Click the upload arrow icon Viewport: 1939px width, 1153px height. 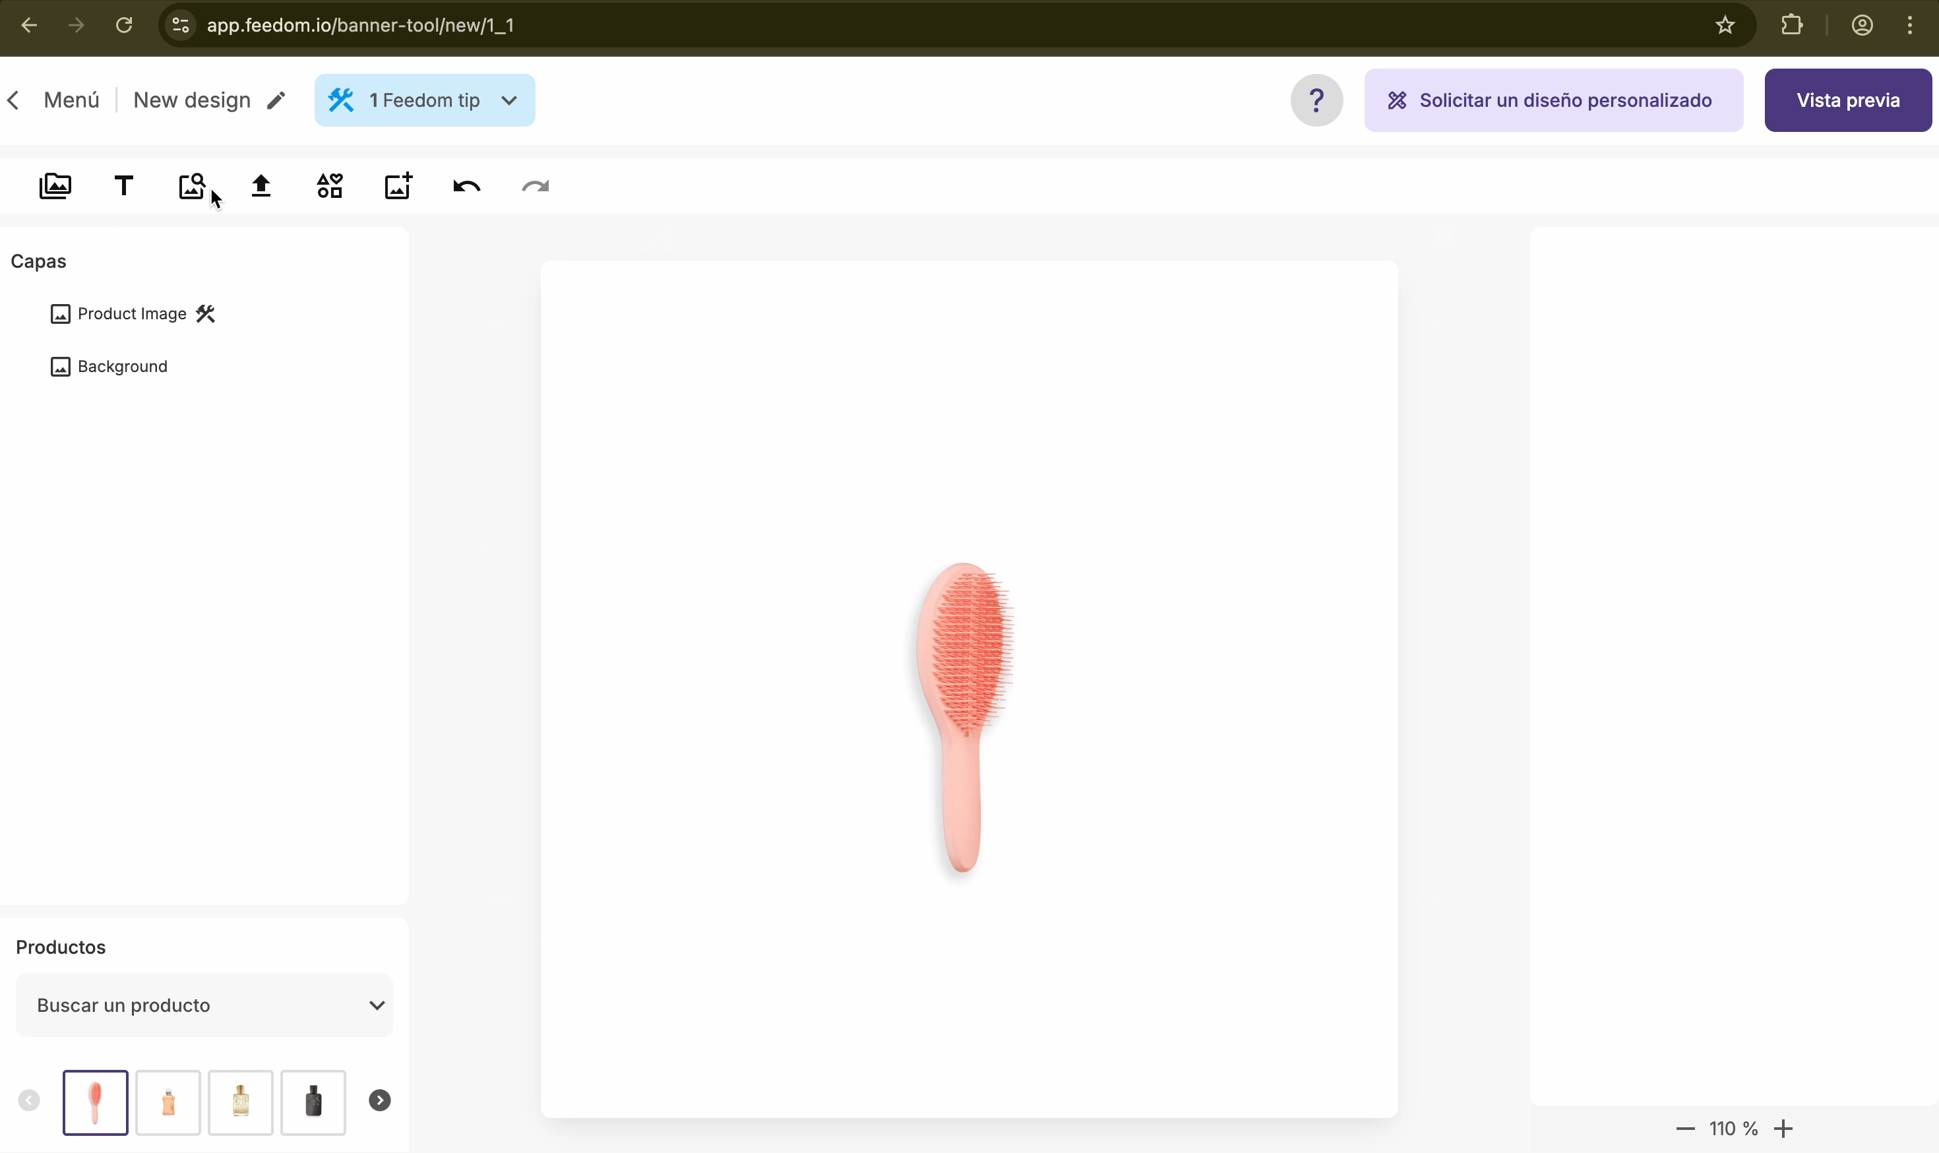[x=261, y=187]
